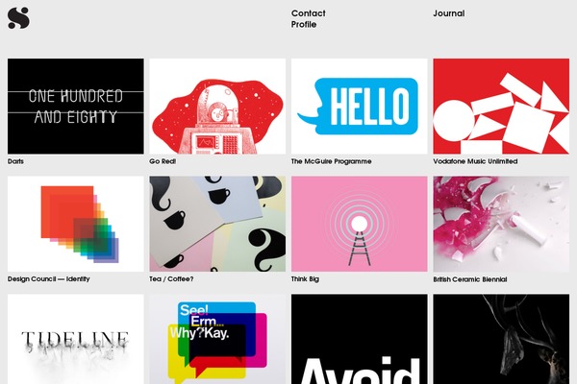Open the TIDELINE project thumbnail
This screenshot has height=384, width=577.
pos(75,339)
